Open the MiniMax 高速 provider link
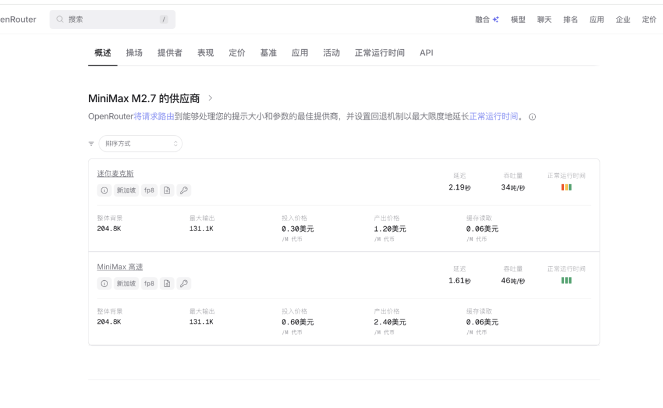Viewport: 663px width, 408px height. [120, 267]
